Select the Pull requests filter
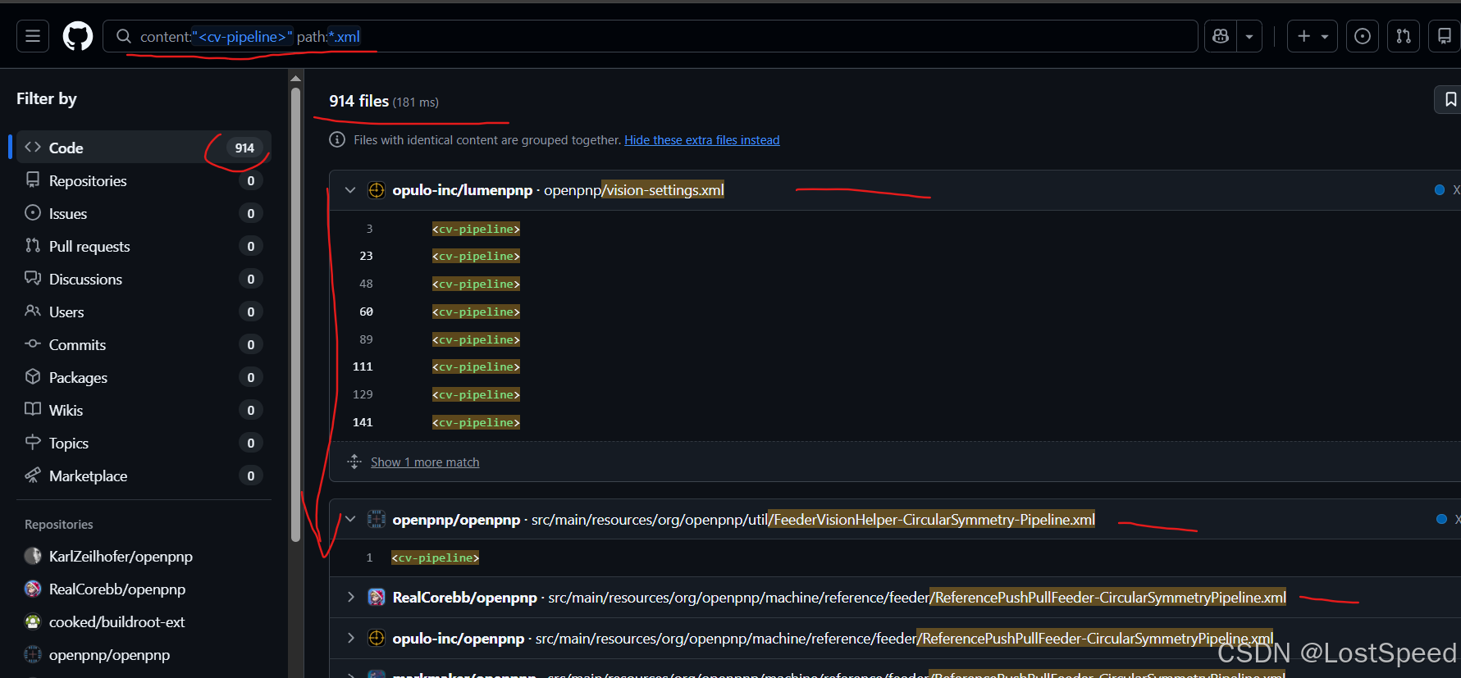Viewport: 1461px width, 678px height. (144, 246)
